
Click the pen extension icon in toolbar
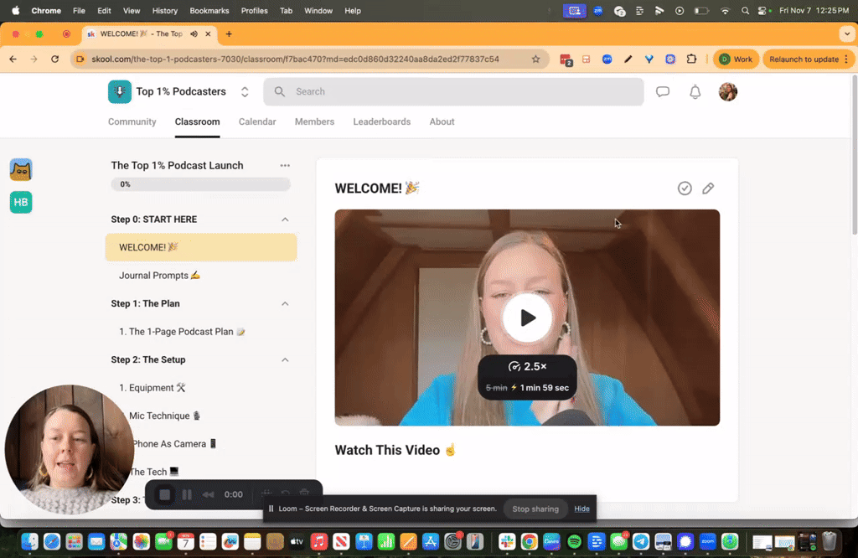pyautogui.click(x=628, y=59)
